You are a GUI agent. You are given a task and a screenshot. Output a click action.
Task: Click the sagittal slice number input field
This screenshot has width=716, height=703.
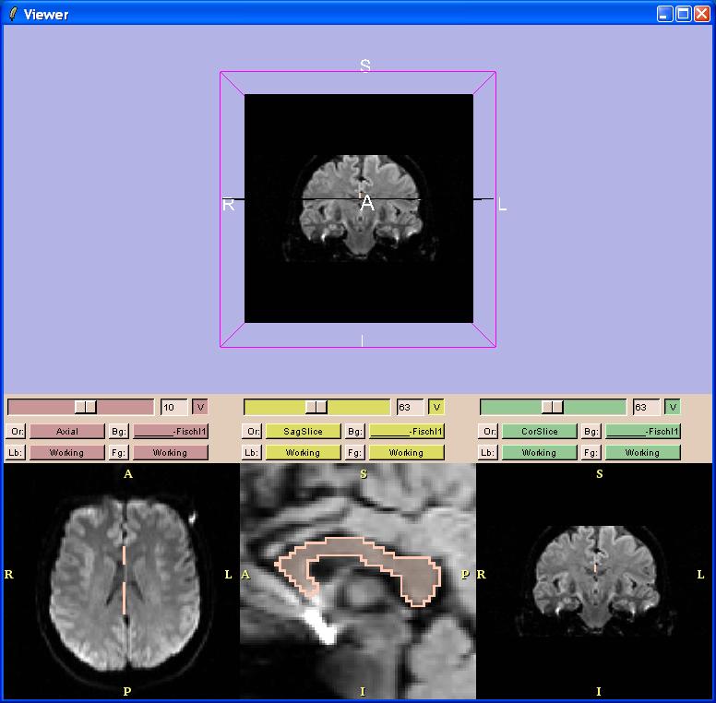(x=409, y=407)
